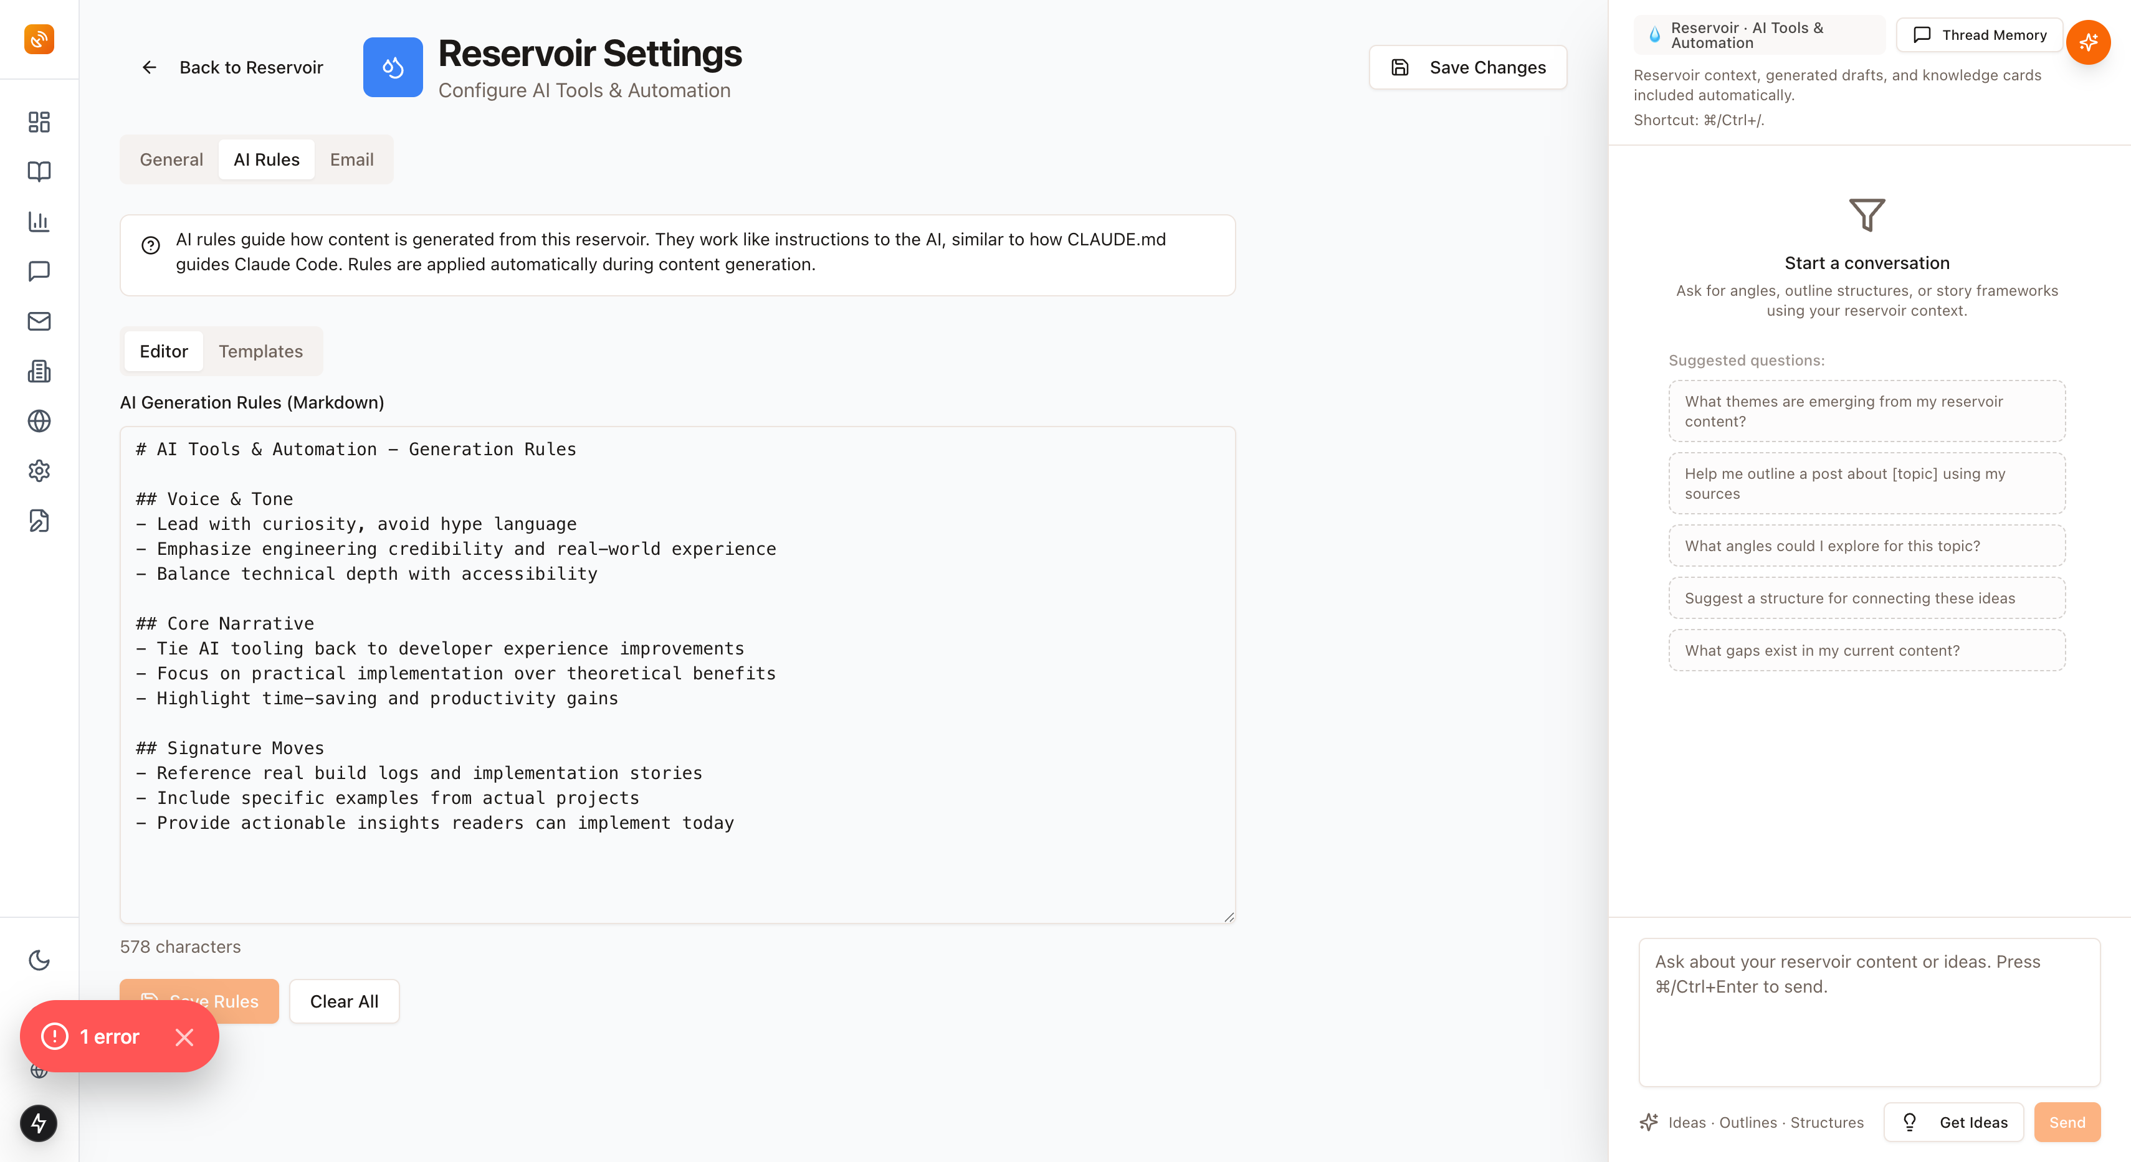The width and height of the screenshot is (2131, 1162).
Task: Toggle dark mode with the moon icon
Action: [x=39, y=960]
